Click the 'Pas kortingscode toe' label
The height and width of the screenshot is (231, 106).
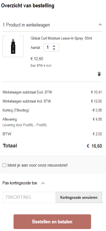[x=20, y=183]
